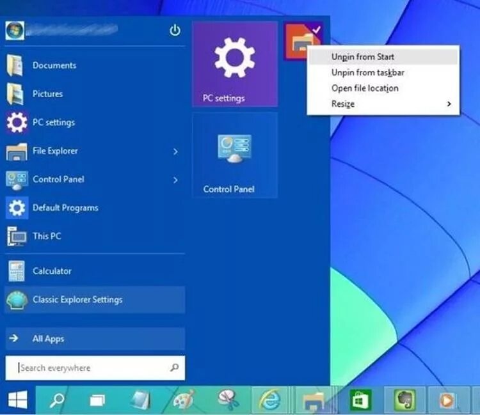Click the Documents label
This screenshot has height=415, width=480.
tap(54, 65)
